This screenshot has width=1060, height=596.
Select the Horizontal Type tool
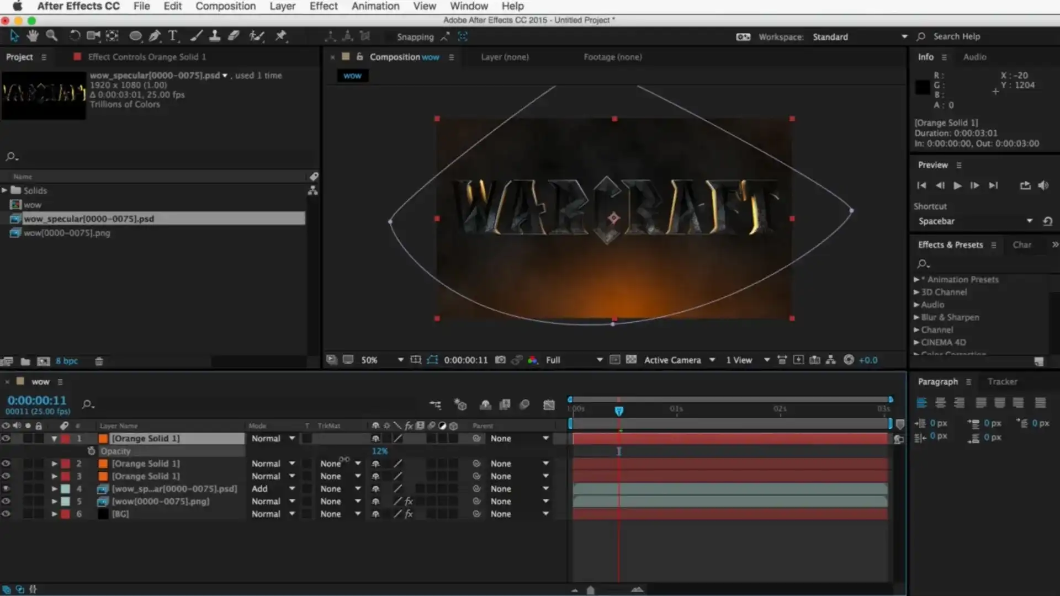pos(173,36)
